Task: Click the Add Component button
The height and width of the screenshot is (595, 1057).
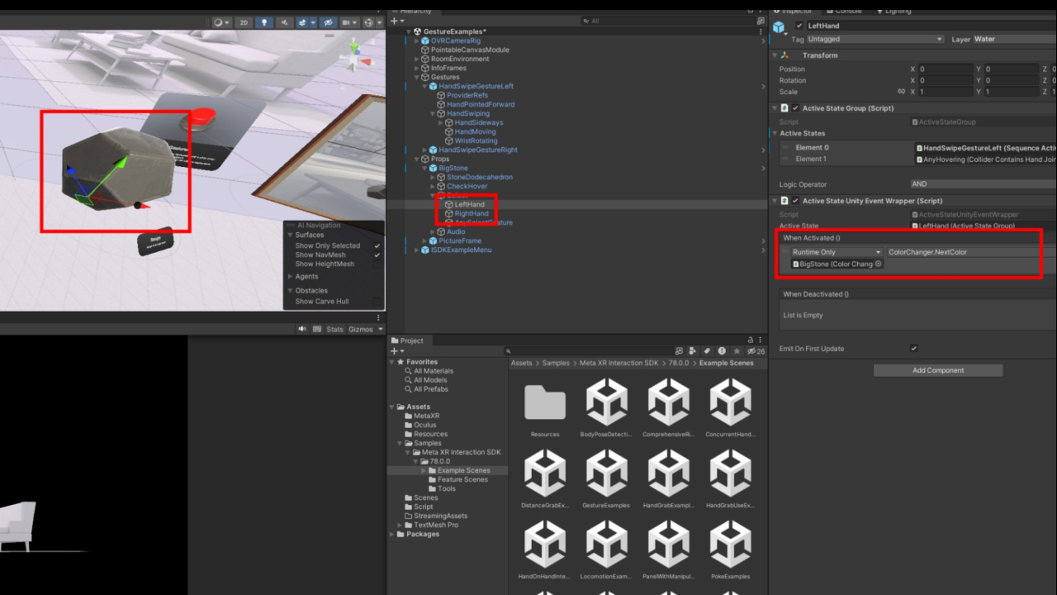Action: 937,370
